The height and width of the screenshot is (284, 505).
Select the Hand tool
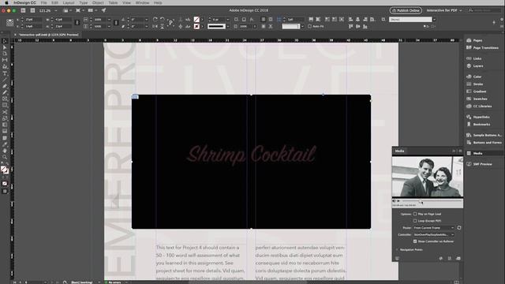[5, 151]
